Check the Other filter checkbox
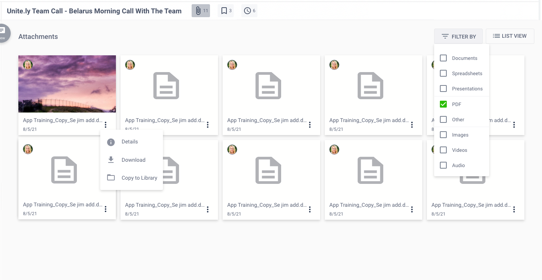 (443, 119)
